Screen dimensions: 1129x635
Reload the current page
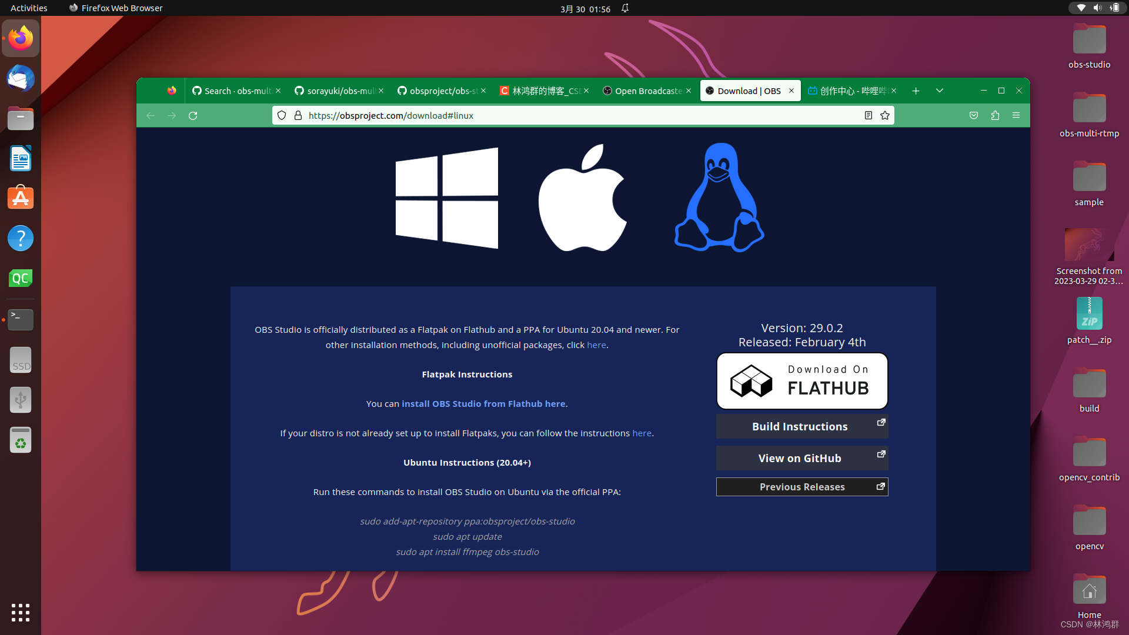pyautogui.click(x=193, y=115)
